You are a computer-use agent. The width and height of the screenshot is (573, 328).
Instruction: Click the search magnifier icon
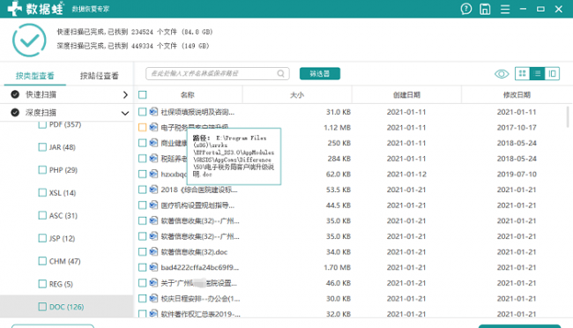pos(280,73)
